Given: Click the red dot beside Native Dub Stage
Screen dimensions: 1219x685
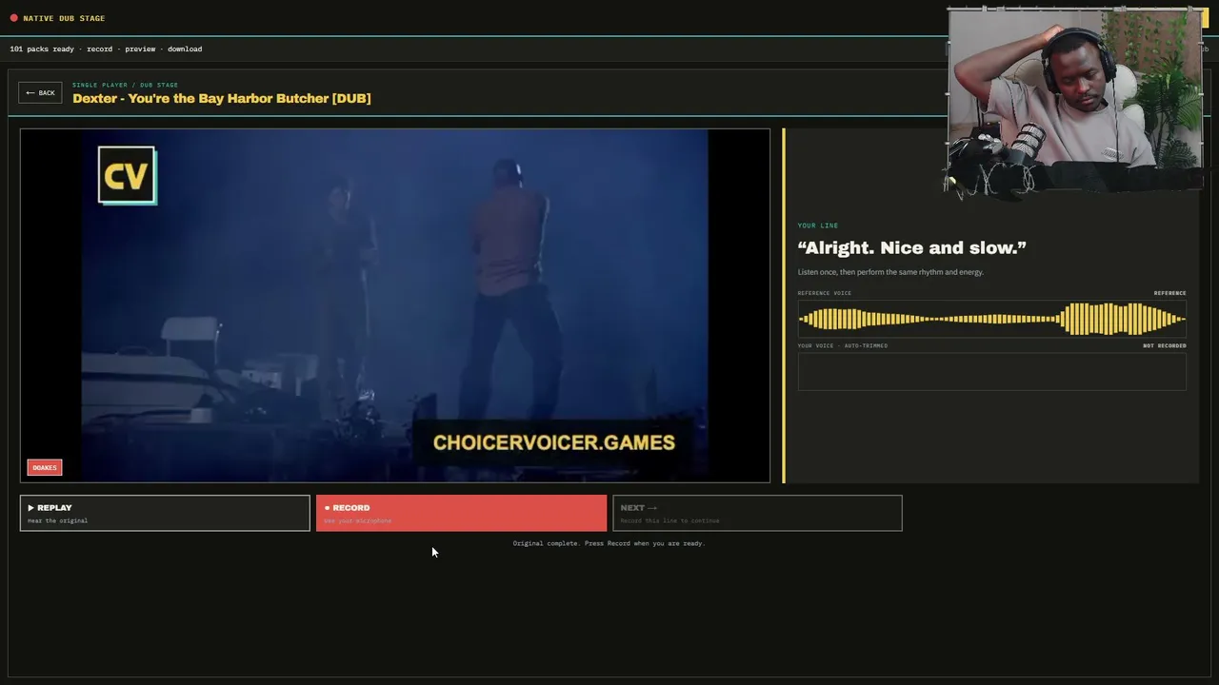Looking at the screenshot, I should (13, 18).
